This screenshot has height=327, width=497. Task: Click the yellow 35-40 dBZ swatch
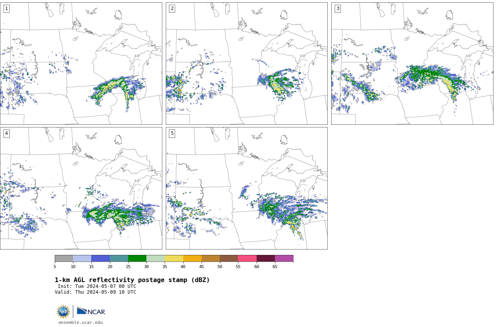174,258
